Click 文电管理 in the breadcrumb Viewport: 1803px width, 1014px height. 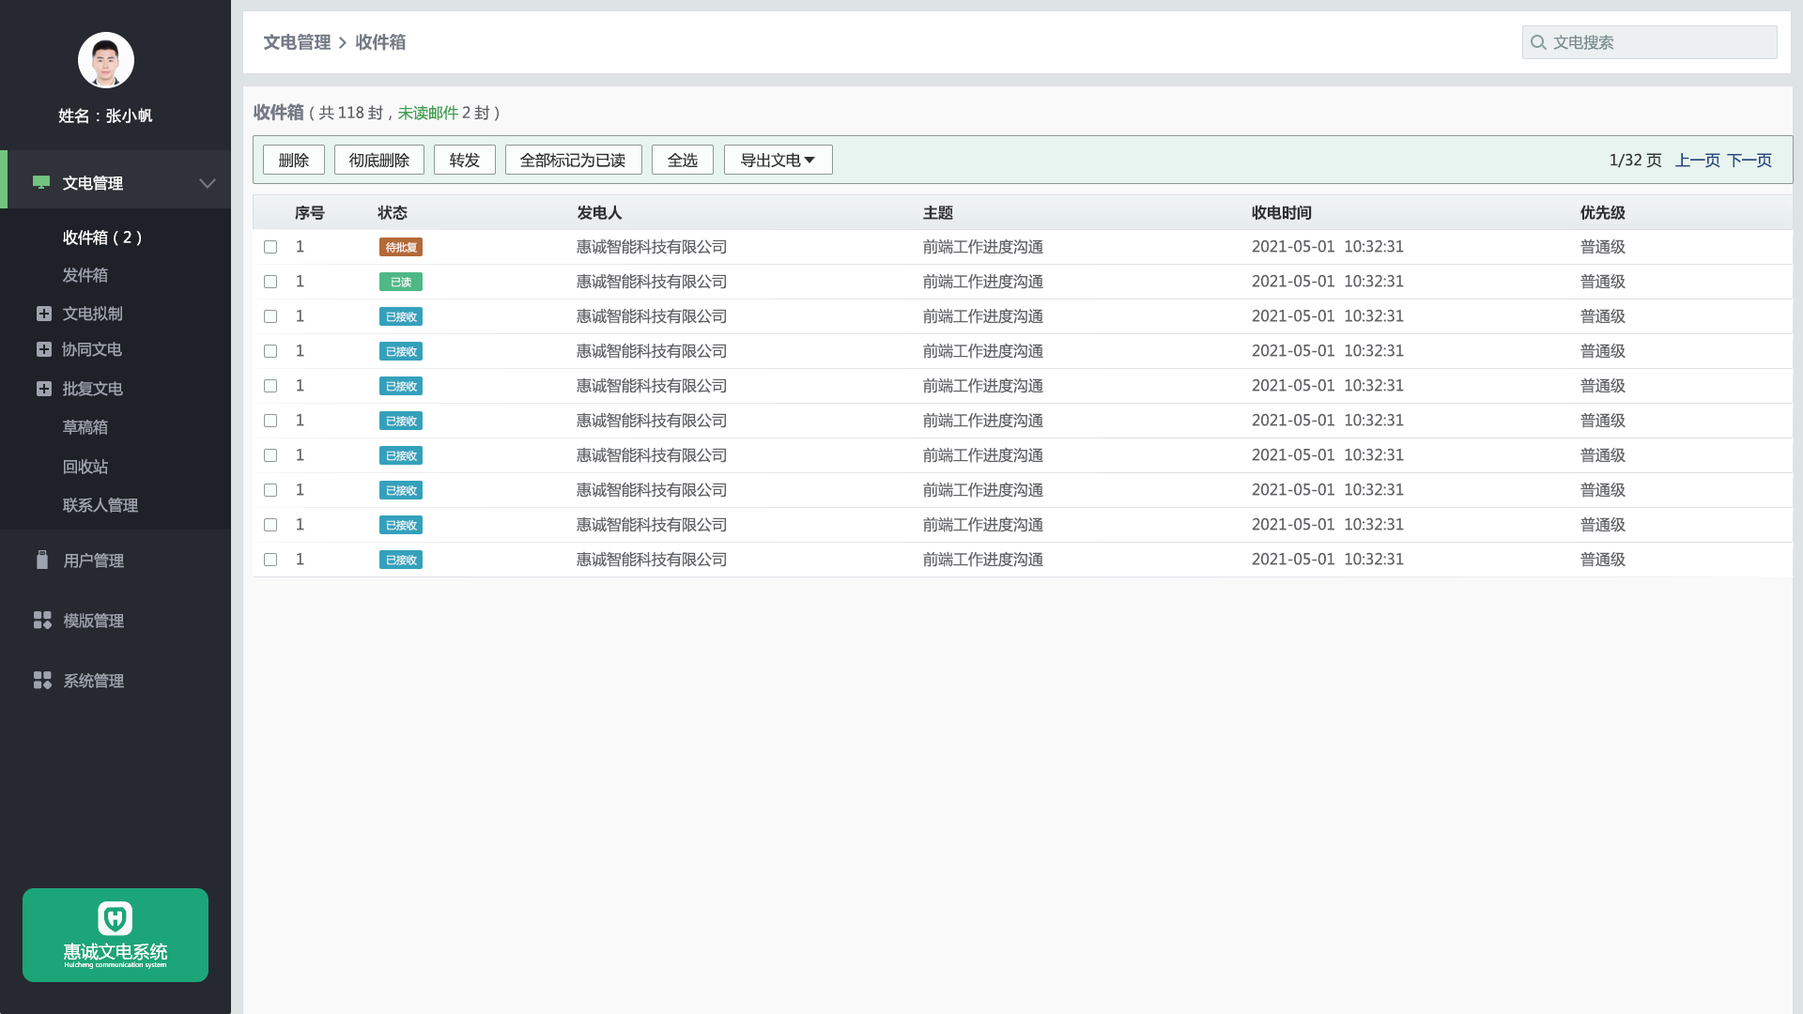[x=297, y=42]
